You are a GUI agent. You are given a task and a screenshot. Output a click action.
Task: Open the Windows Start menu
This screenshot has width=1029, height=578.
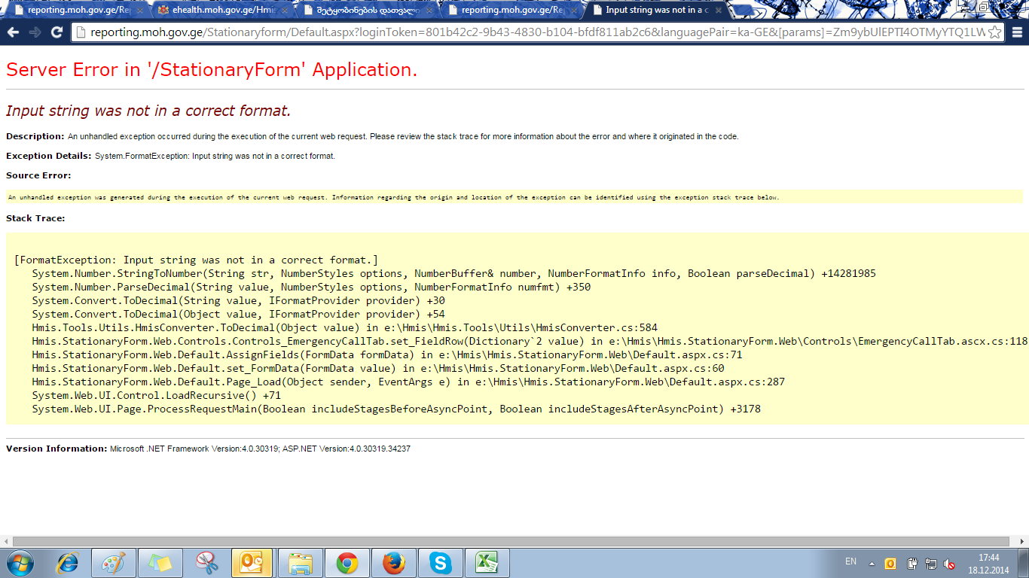tap(20, 563)
